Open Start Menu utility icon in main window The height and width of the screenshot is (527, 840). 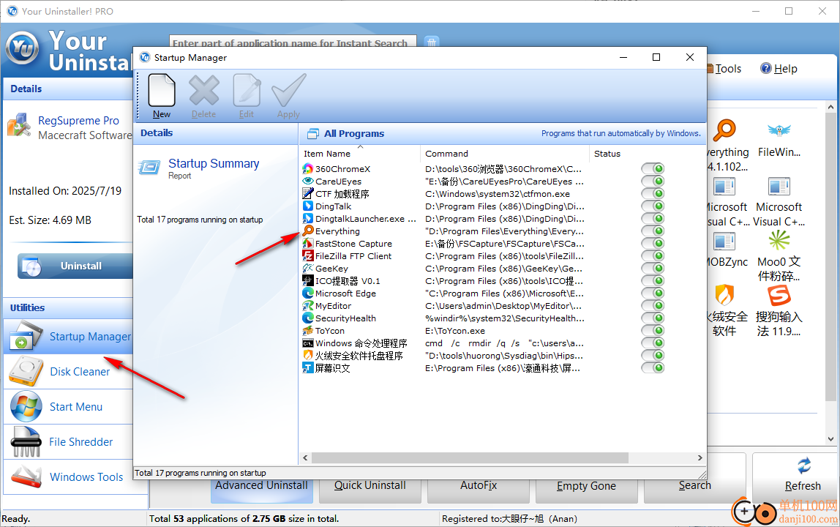click(26, 406)
